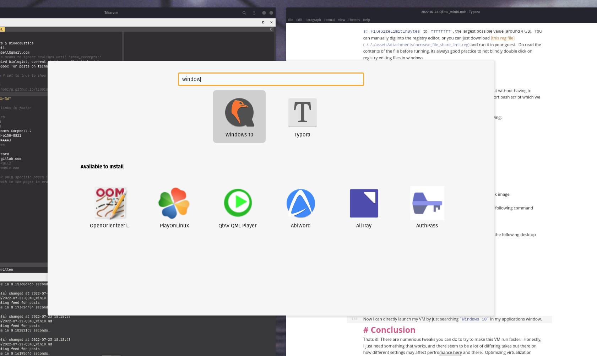Viewport: 597px width, 356px height.
Task: Click the launcher search field containing "window"
Action: [x=271, y=79]
